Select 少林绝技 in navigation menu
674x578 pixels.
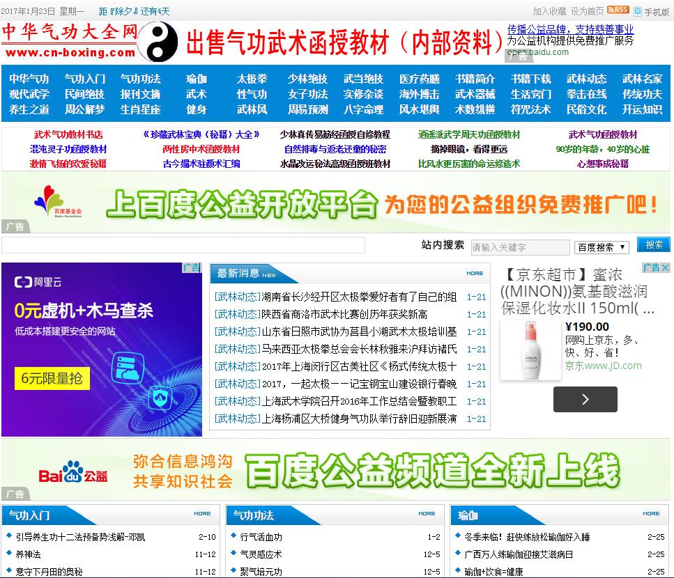[308, 79]
